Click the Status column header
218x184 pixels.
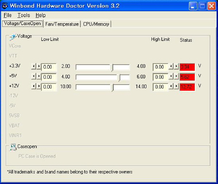pyautogui.click(x=186, y=40)
